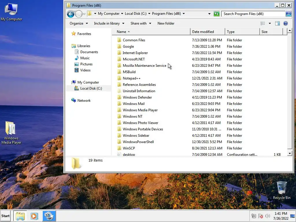Screen dimensions: 296x222
Task: Sort by Date modified column header
Action: tap(208, 32)
